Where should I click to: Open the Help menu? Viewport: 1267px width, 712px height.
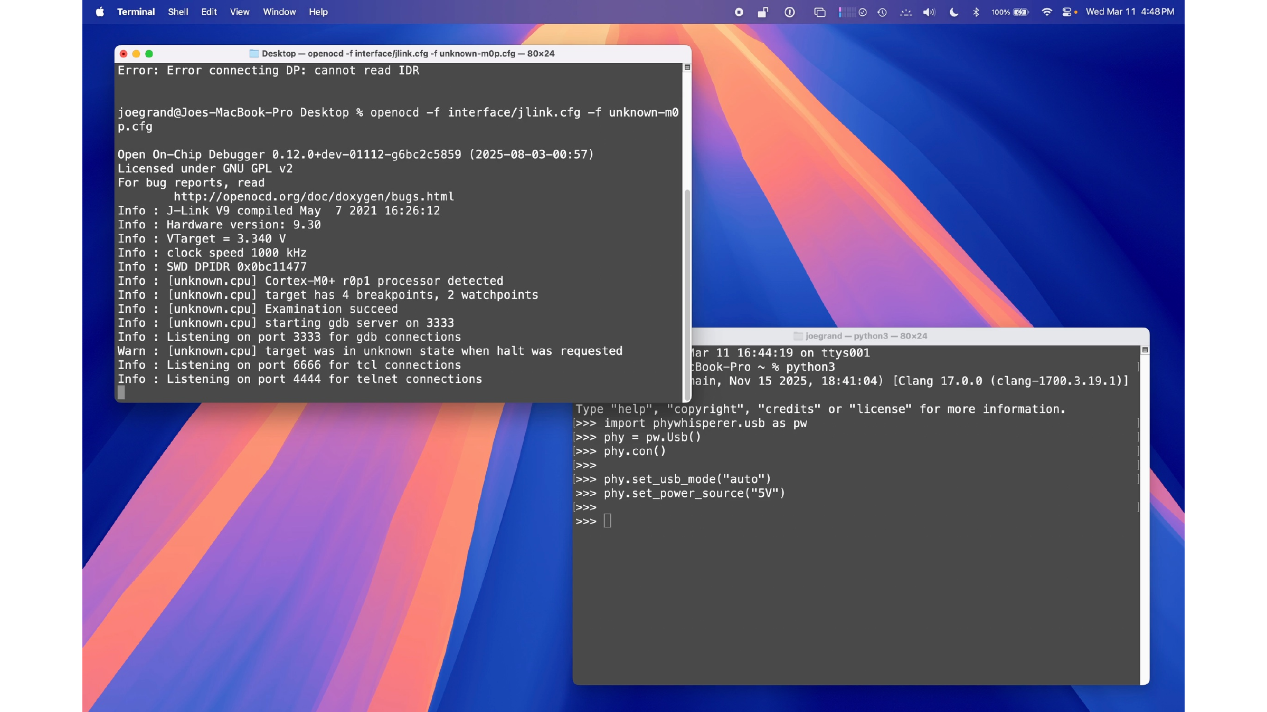(318, 12)
